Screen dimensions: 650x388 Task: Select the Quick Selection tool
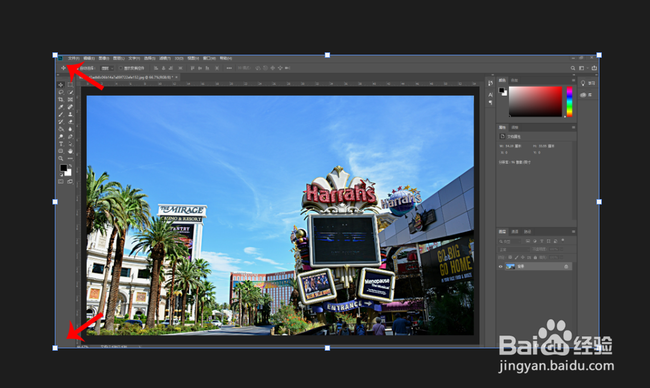tap(70, 92)
